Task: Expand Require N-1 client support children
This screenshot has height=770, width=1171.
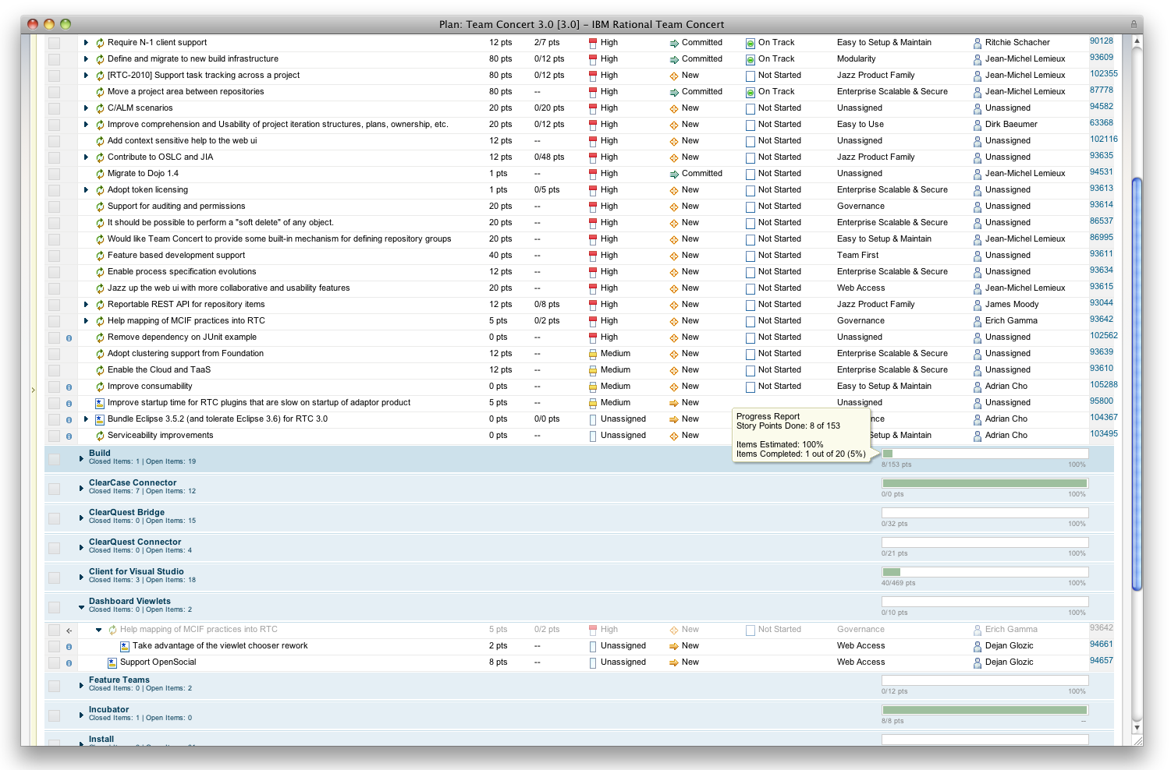Action: pyautogui.click(x=86, y=43)
